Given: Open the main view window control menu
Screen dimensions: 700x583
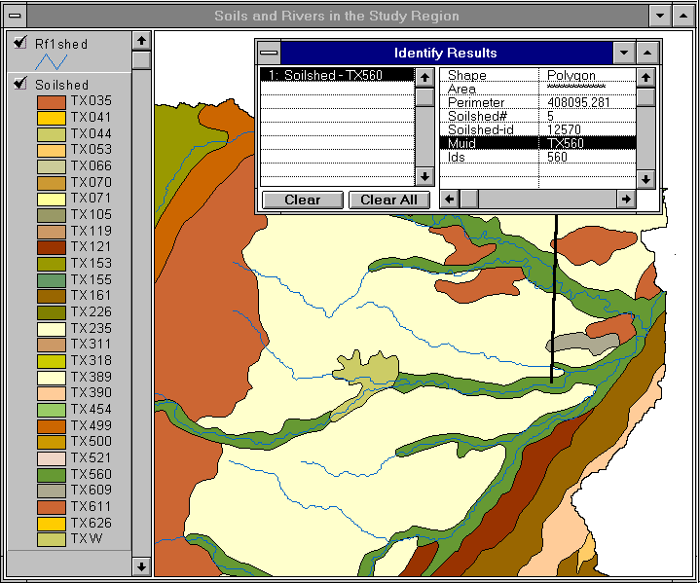Looking at the screenshot, I should (x=15, y=16).
